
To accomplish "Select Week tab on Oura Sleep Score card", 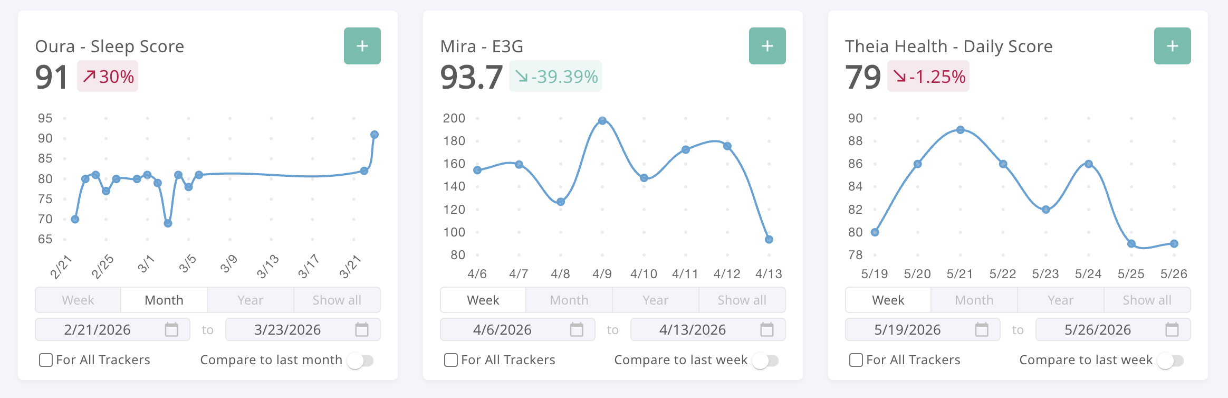I will click(78, 300).
